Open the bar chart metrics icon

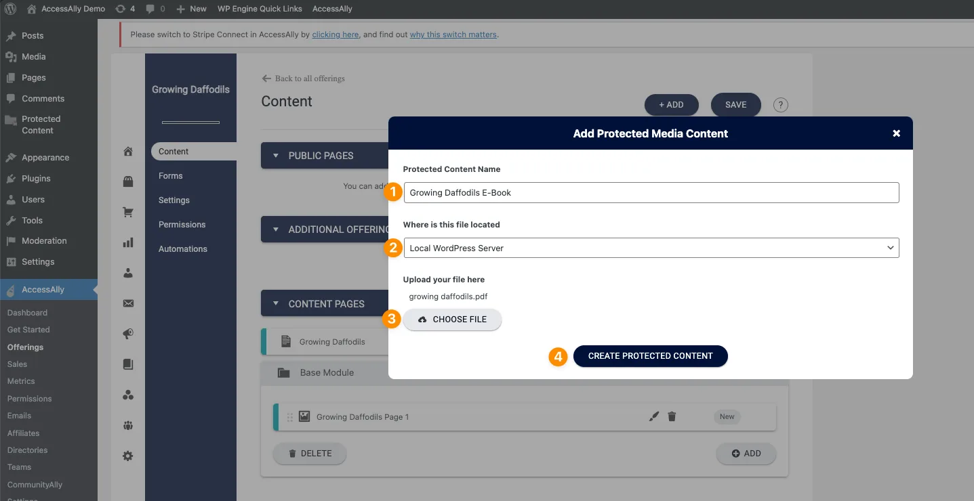[128, 242]
